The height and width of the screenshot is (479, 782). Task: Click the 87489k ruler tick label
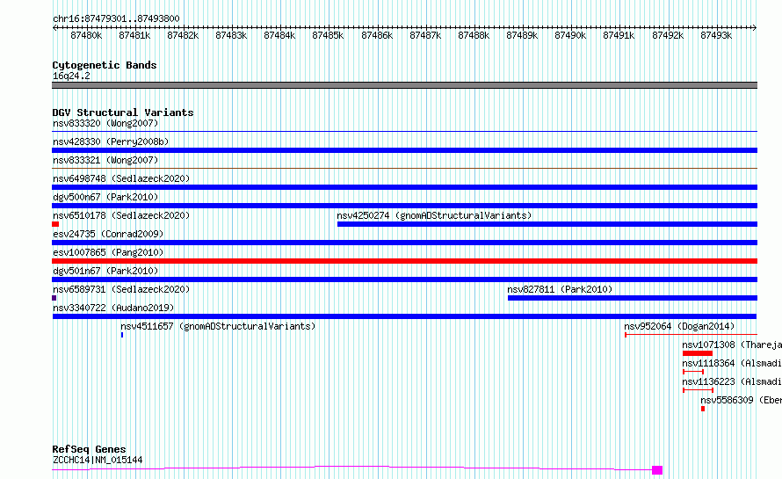tap(522, 35)
